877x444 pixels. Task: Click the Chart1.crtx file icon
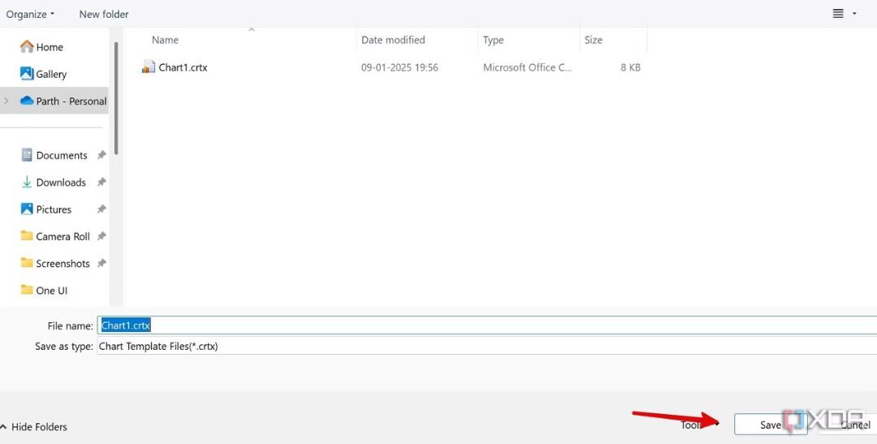coord(148,67)
